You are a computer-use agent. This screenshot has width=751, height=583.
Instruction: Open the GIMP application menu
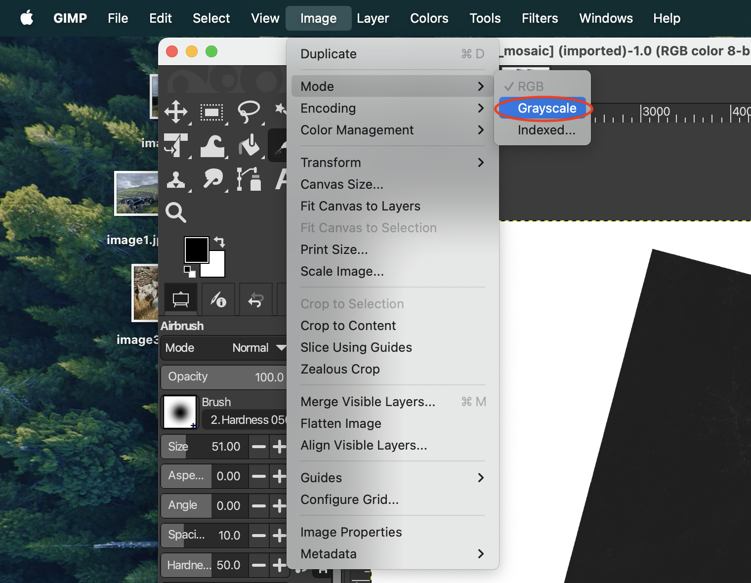point(70,18)
